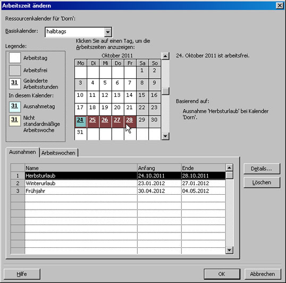Open the Basiskalender dropdown arrow

click(x=107, y=32)
